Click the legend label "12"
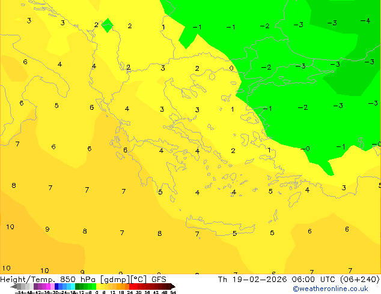This screenshot has height=294, width=381. [113, 292]
